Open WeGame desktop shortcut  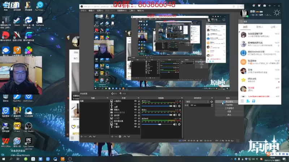click(x=40, y=21)
